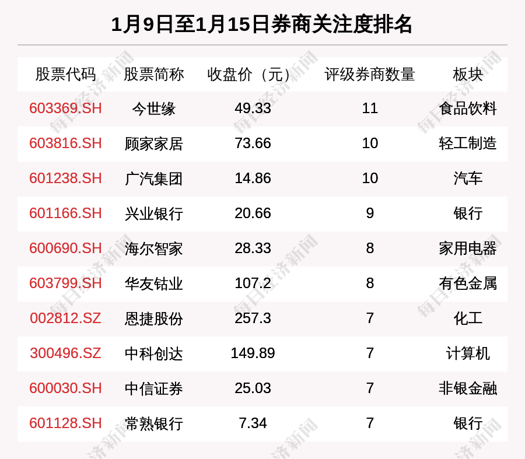Select sector 计算机
The height and width of the screenshot is (459, 525).
pos(468,353)
